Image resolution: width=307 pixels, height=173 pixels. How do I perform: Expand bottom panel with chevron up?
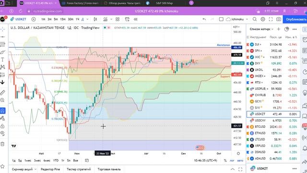(x=232, y=169)
